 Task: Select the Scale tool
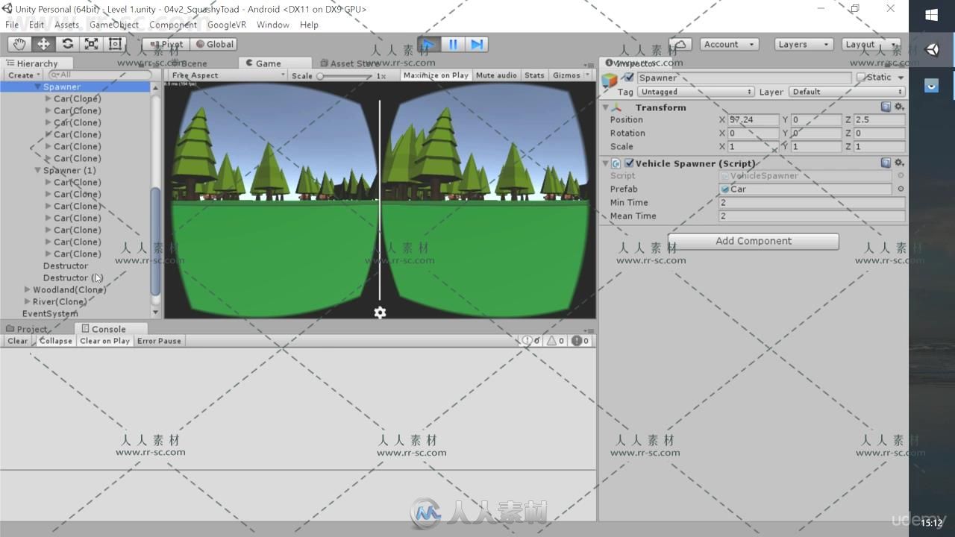point(91,44)
